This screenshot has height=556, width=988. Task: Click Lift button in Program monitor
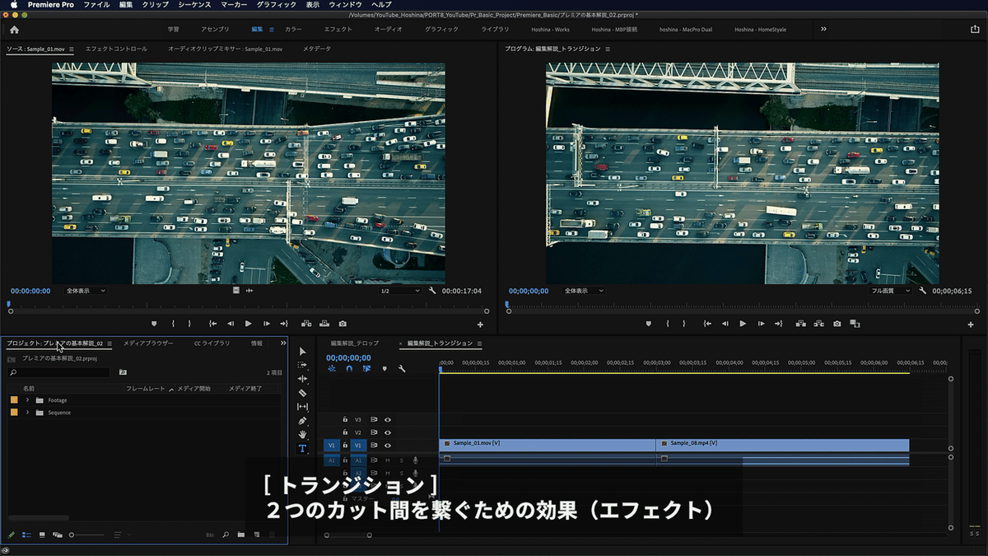pyautogui.click(x=801, y=324)
